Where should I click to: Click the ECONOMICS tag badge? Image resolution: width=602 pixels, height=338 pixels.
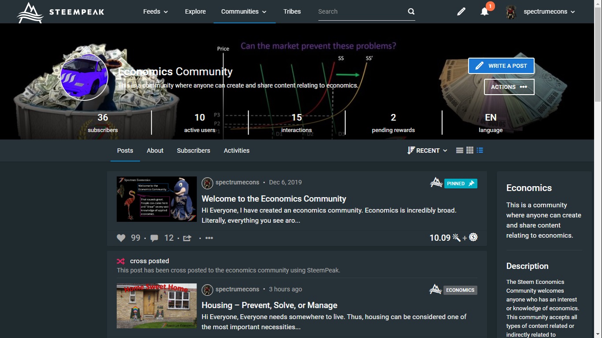(x=460, y=290)
